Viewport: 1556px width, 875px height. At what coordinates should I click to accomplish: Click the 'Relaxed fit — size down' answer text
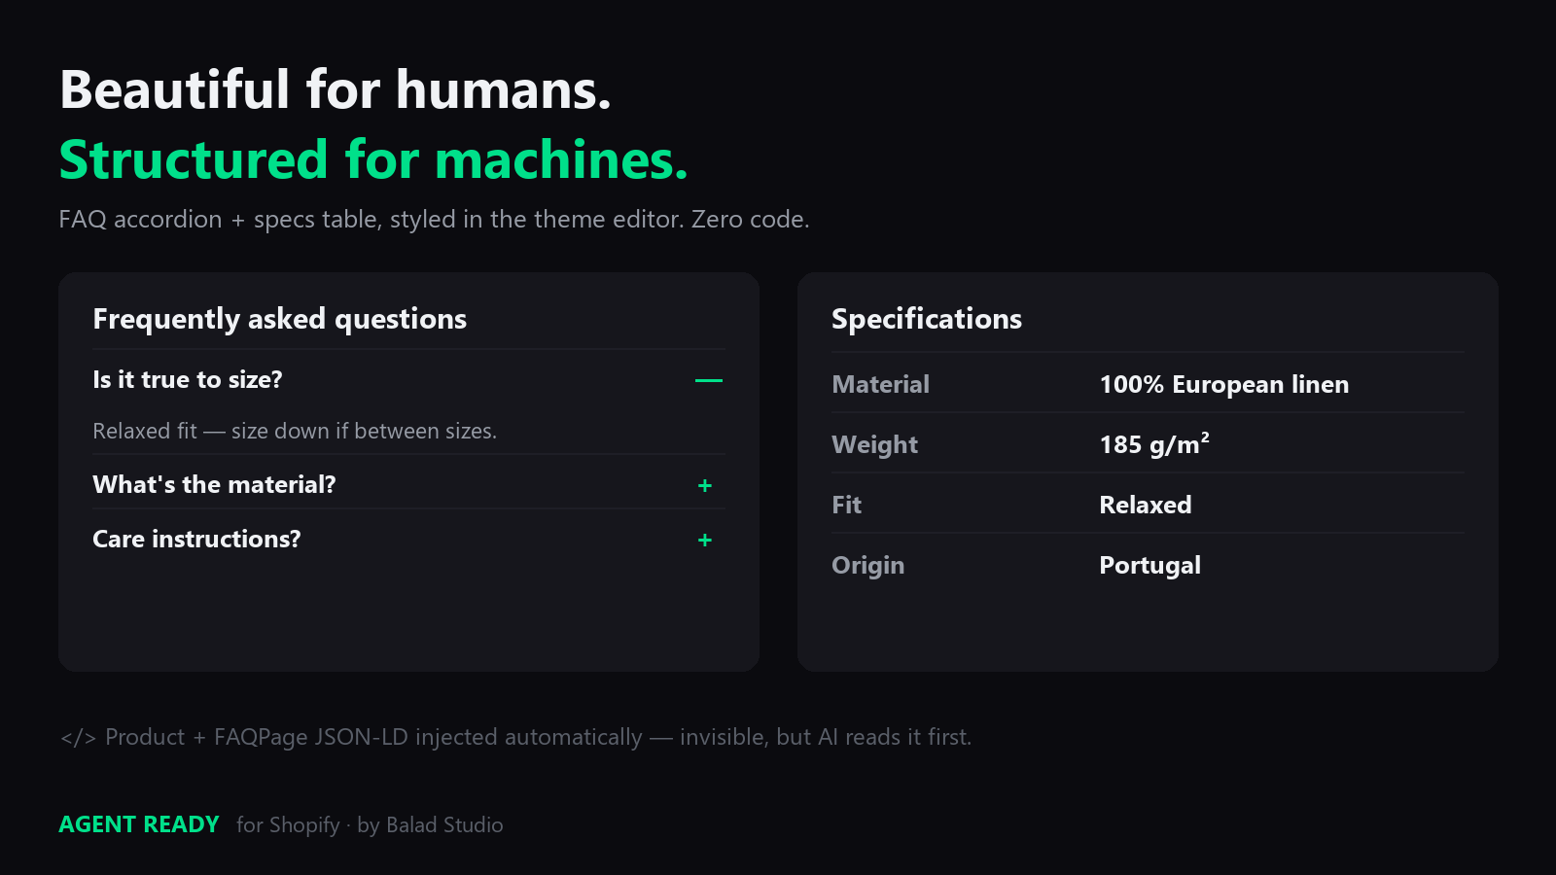coord(295,431)
